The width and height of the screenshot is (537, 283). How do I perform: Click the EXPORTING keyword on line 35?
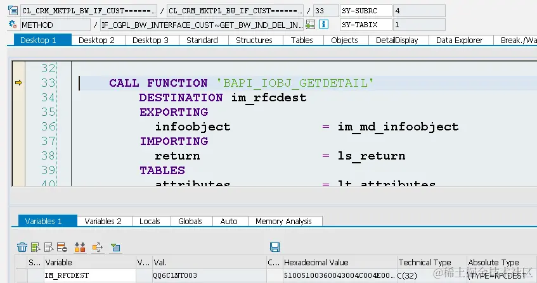coord(174,112)
